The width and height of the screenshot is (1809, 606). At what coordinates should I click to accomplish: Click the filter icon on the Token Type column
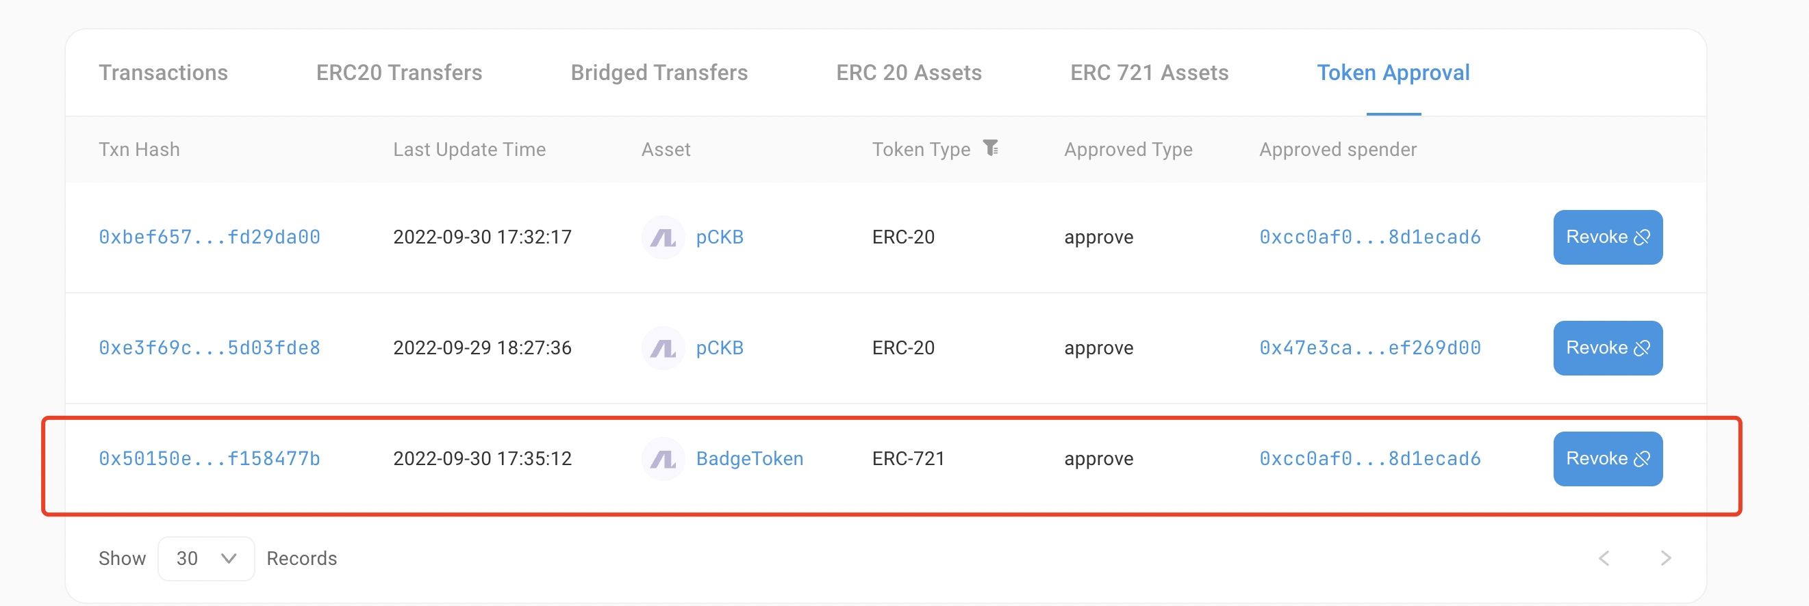[991, 148]
